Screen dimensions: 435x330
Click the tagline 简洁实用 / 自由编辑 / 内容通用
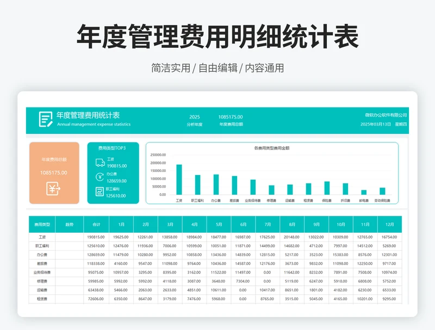click(218, 68)
